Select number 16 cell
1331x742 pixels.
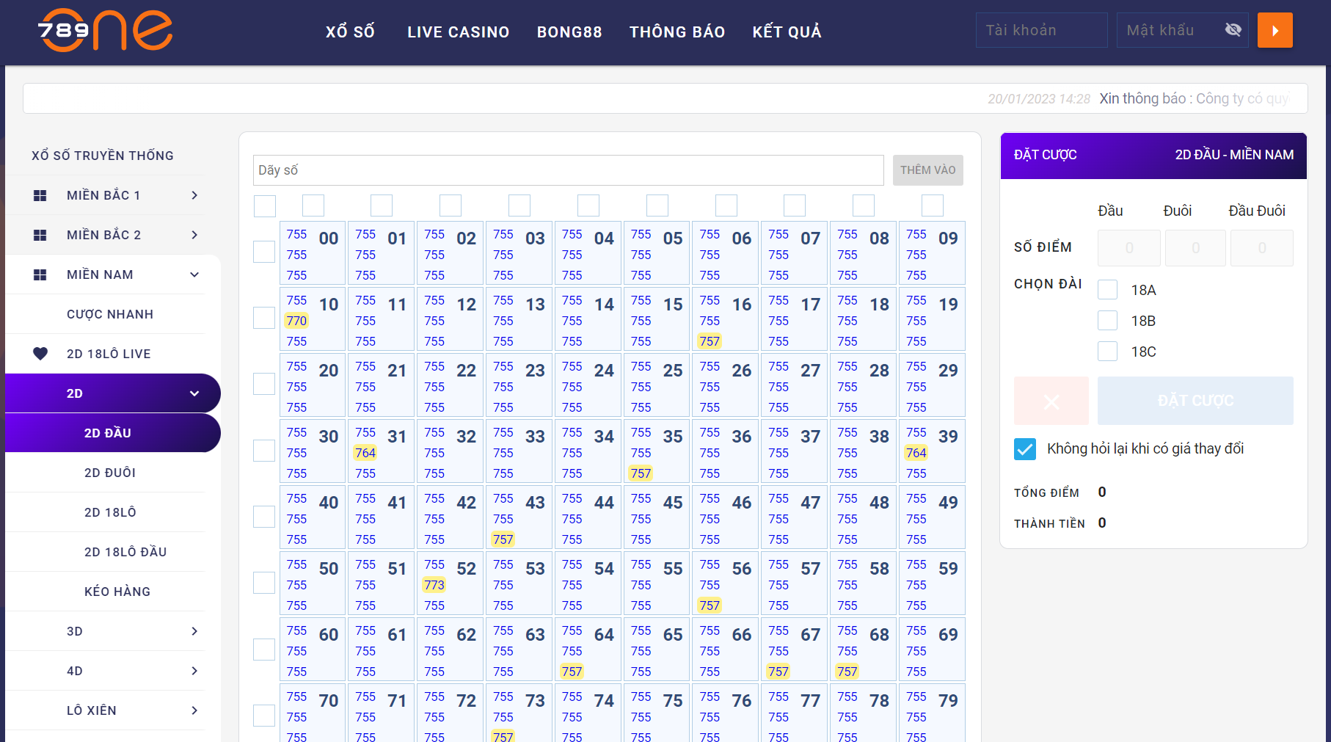[726, 319]
